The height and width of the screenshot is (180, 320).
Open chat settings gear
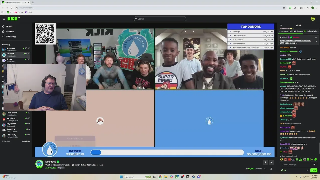[x=307, y=170]
